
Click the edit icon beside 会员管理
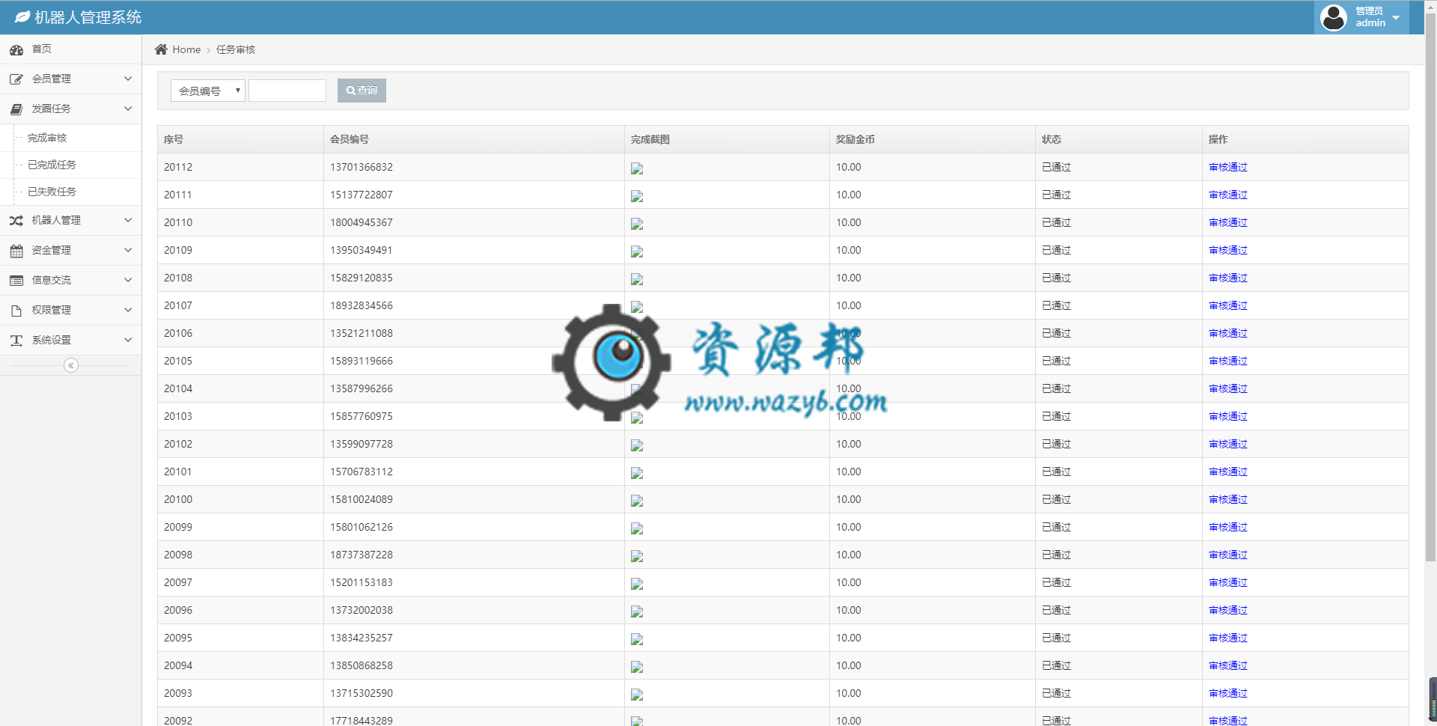click(16, 79)
